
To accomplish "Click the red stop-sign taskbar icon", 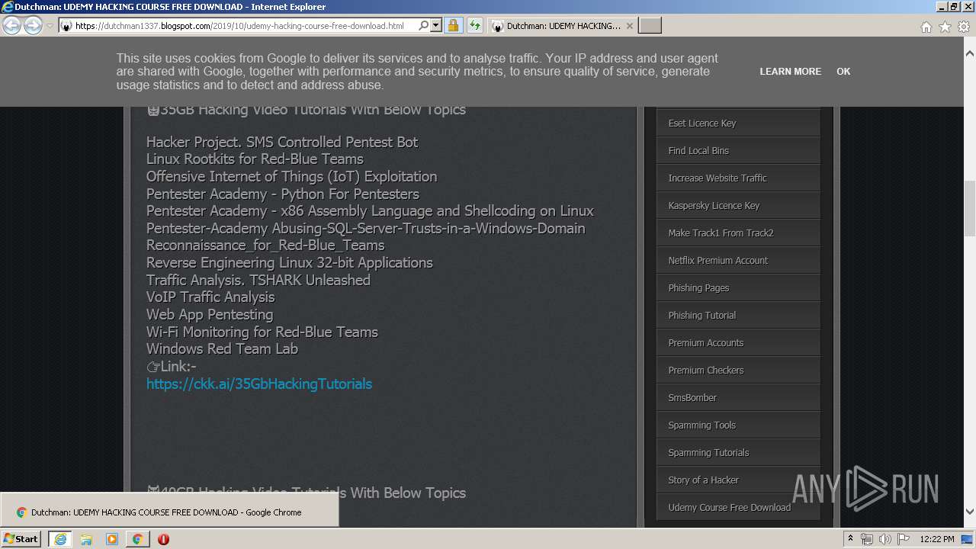I will click(x=163, y=538).
